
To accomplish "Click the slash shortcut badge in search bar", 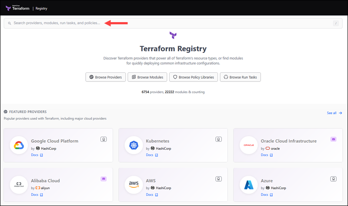I will [336, 23].
